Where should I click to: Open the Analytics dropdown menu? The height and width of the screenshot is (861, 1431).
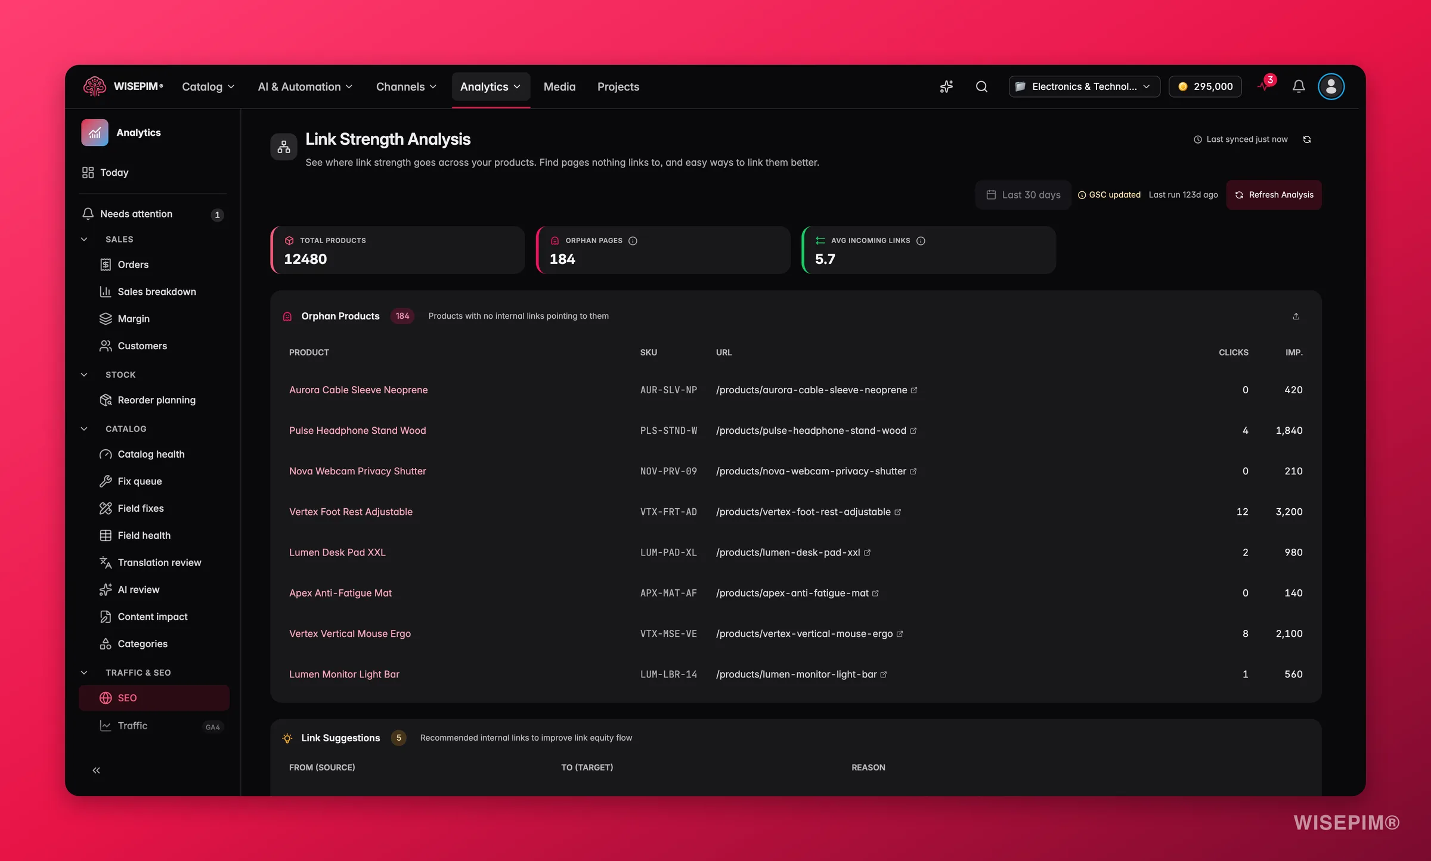pyautogui.click(x=490, y=87)
